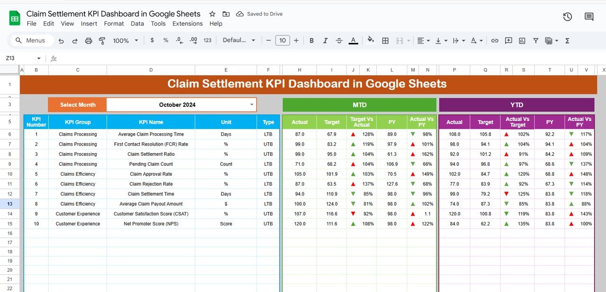Open the comments panel icon
Screen dimensions: 606x292
pyautogui.click(x=589, y=17)
